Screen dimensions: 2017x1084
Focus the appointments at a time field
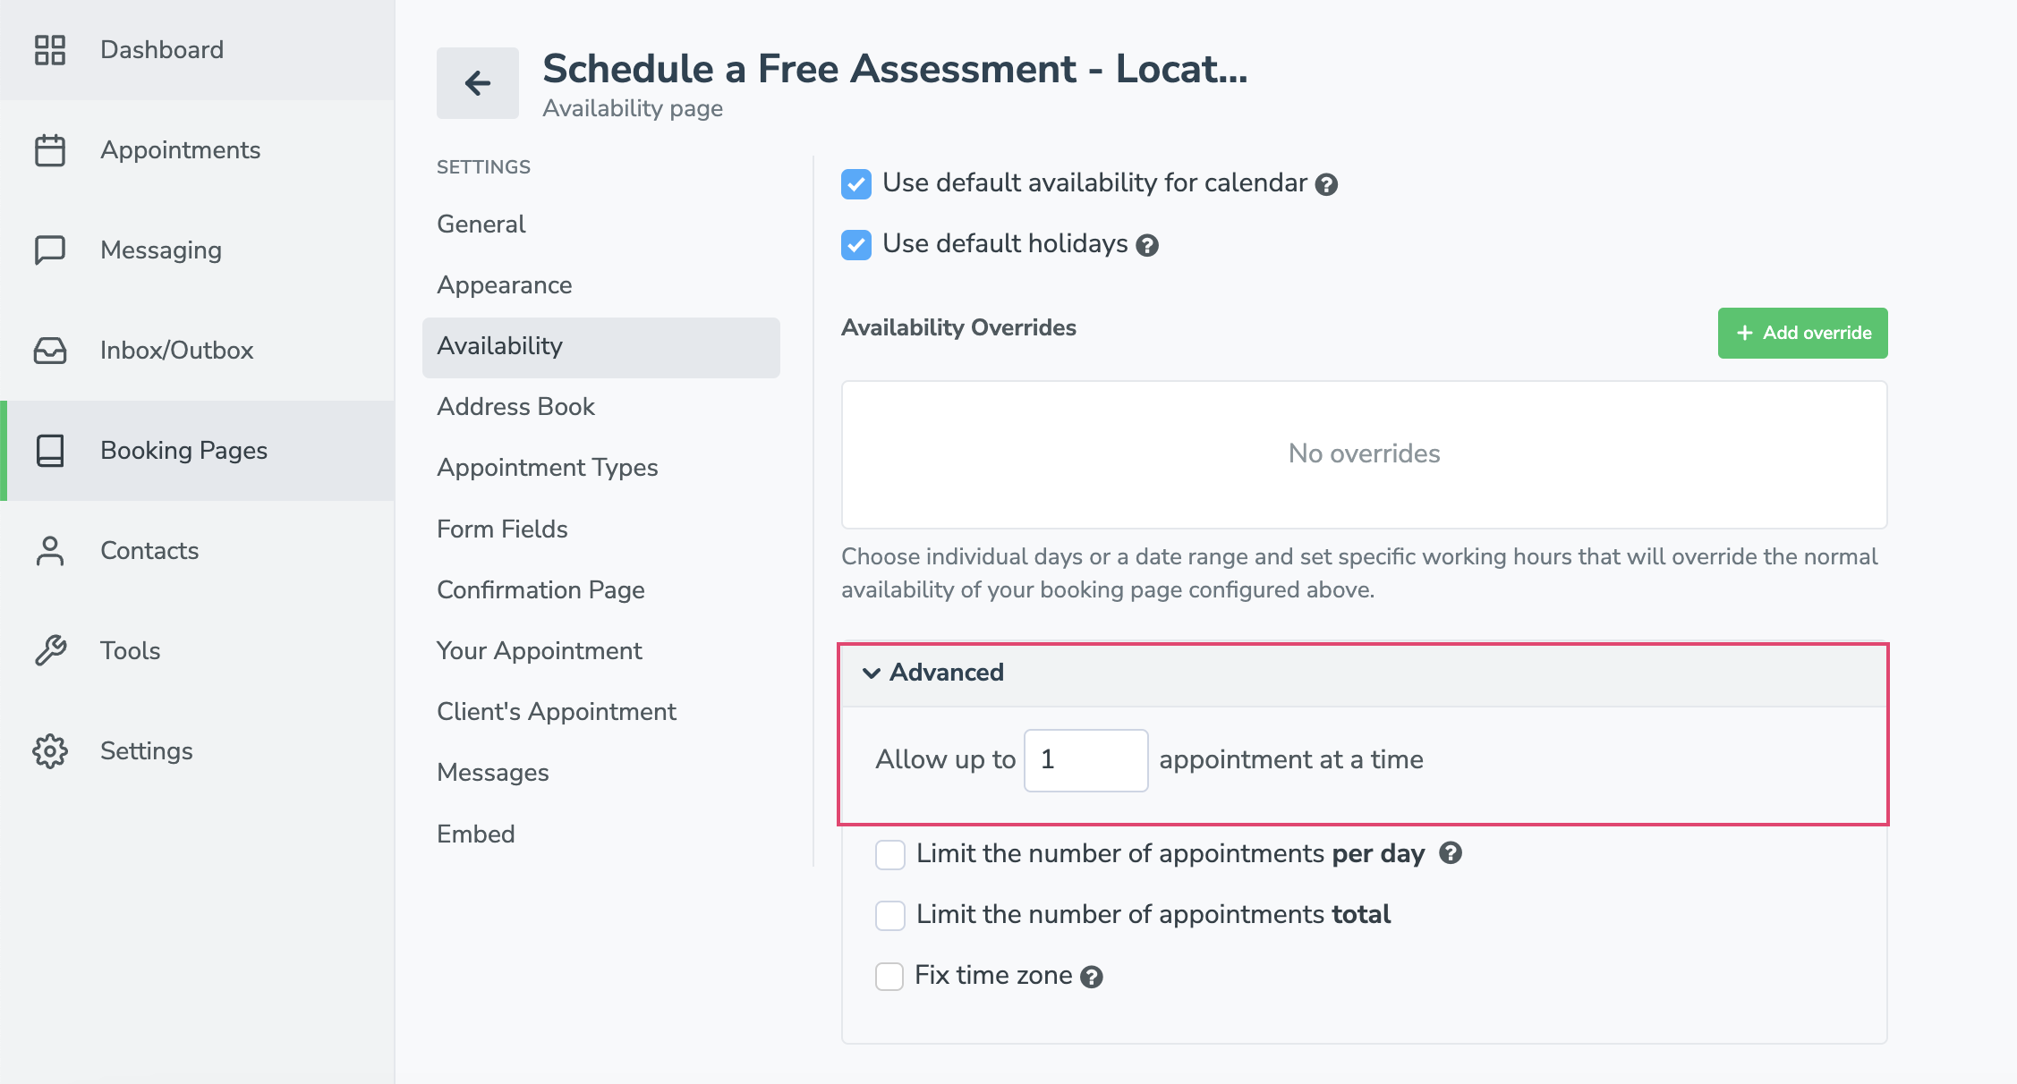(1085, 760)
